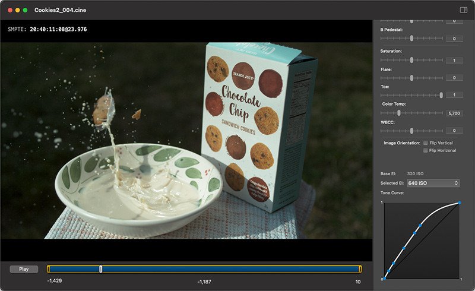Click the Tone Curve label
Viewport: 475px width, 291px height.
(x=392, y=193)
